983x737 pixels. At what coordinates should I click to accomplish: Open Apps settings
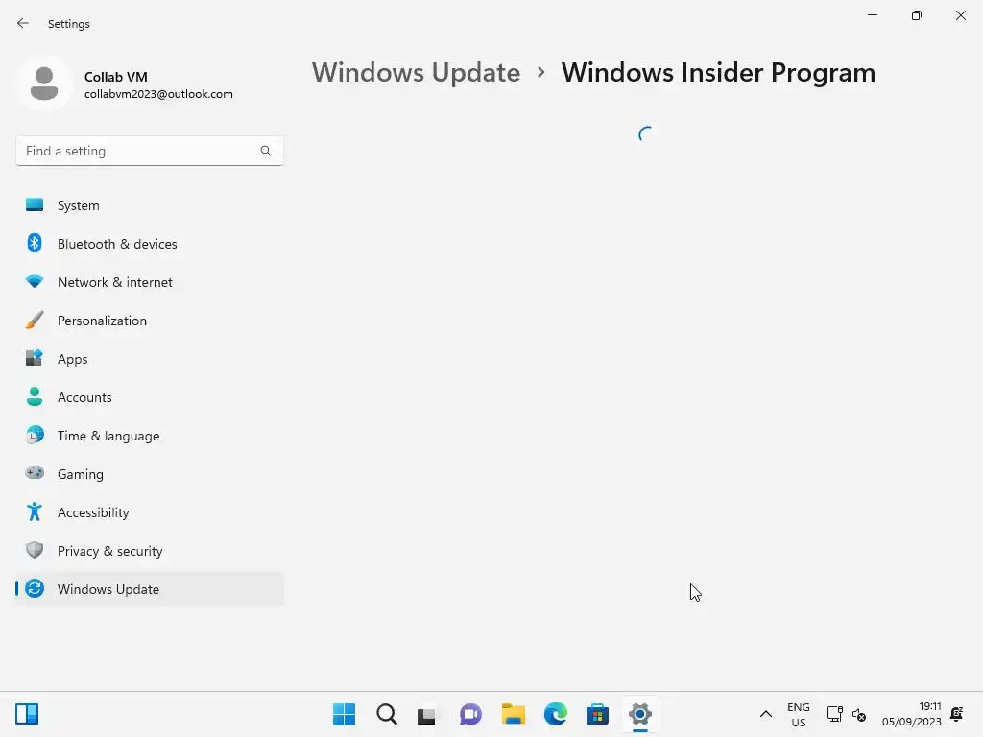(149, 359)
